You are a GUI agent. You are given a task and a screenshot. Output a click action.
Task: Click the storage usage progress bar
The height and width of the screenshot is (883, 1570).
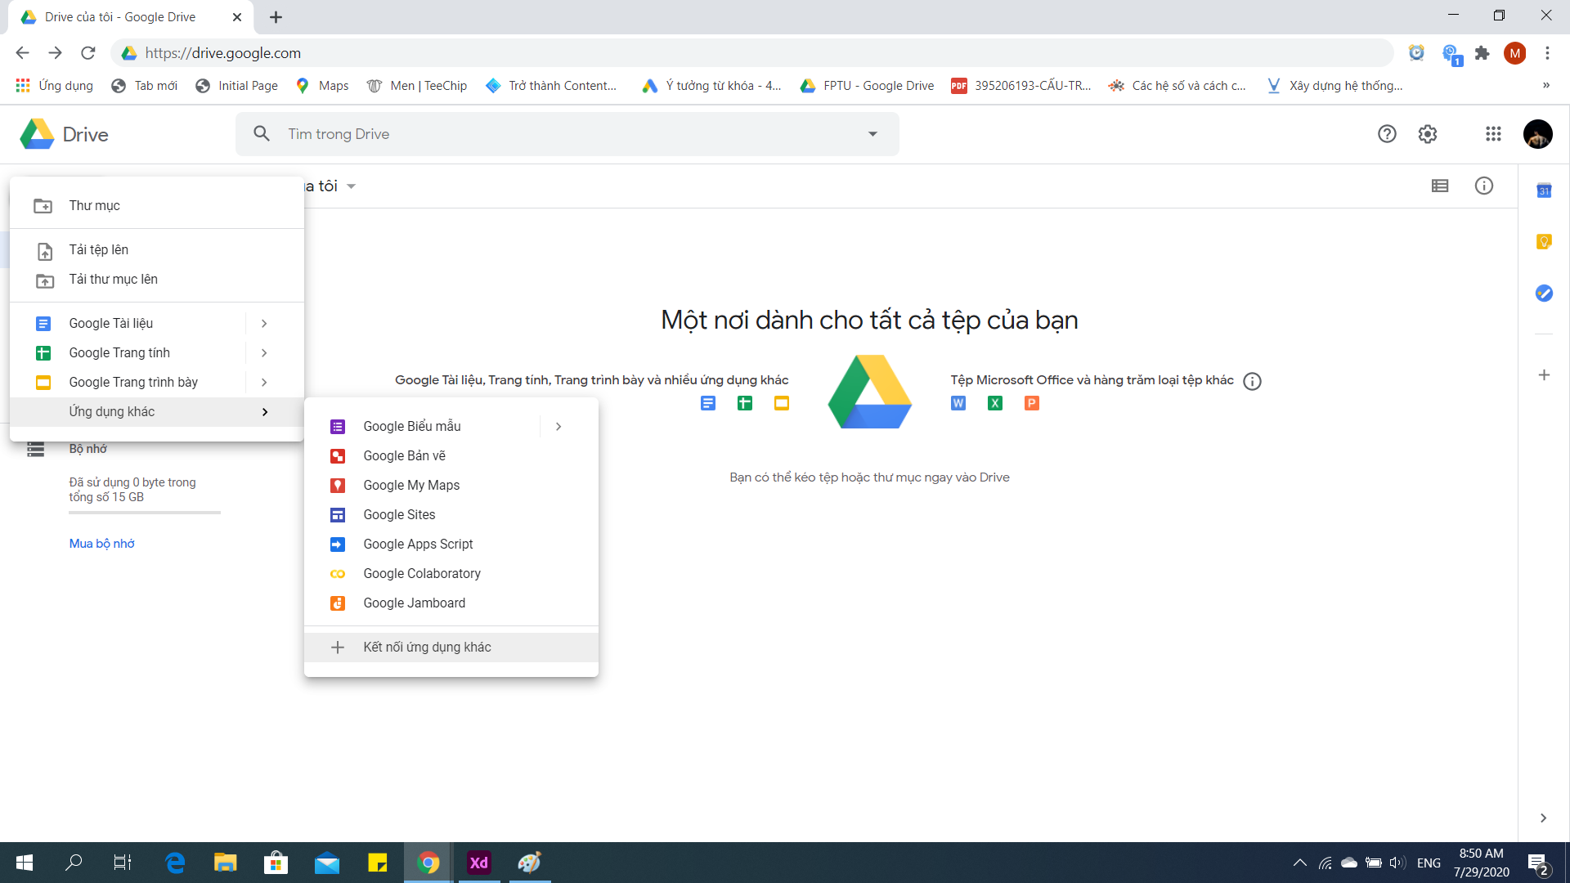145,513
